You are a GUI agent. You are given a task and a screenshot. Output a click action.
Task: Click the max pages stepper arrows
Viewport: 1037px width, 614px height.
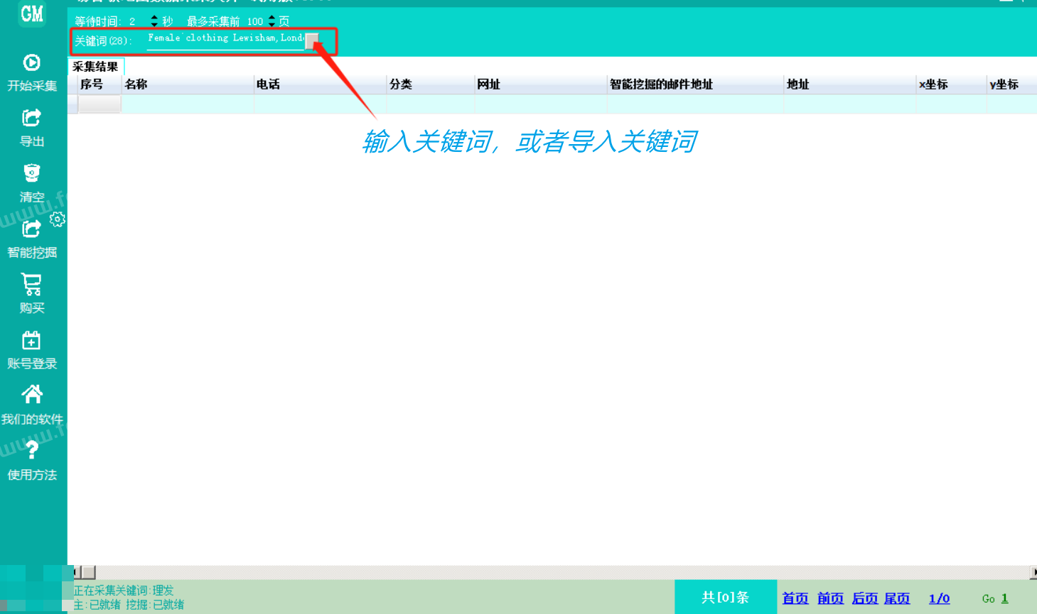[x=272, y=21]
